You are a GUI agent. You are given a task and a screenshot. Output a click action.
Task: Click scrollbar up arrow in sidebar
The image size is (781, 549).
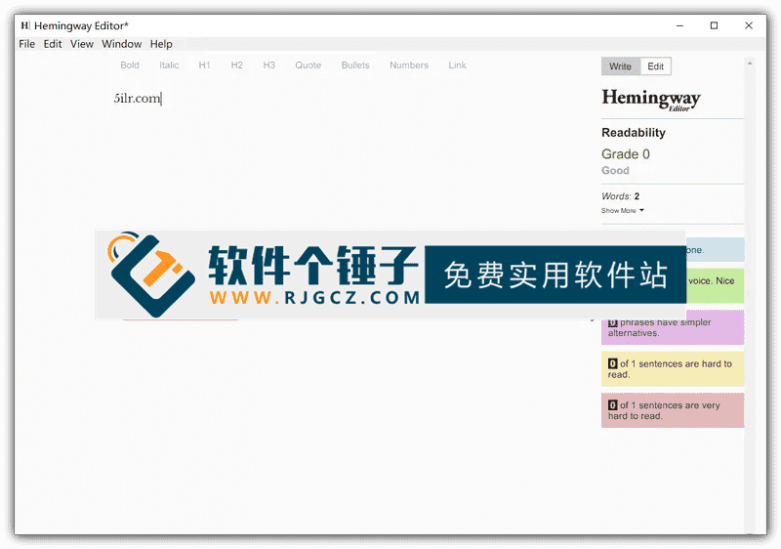750,63
